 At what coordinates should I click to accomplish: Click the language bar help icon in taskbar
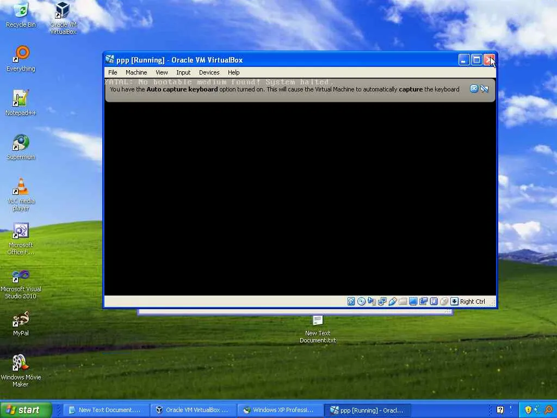500,410
